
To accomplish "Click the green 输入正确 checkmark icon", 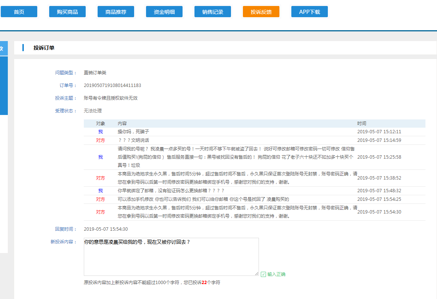I will click(263, 274).
